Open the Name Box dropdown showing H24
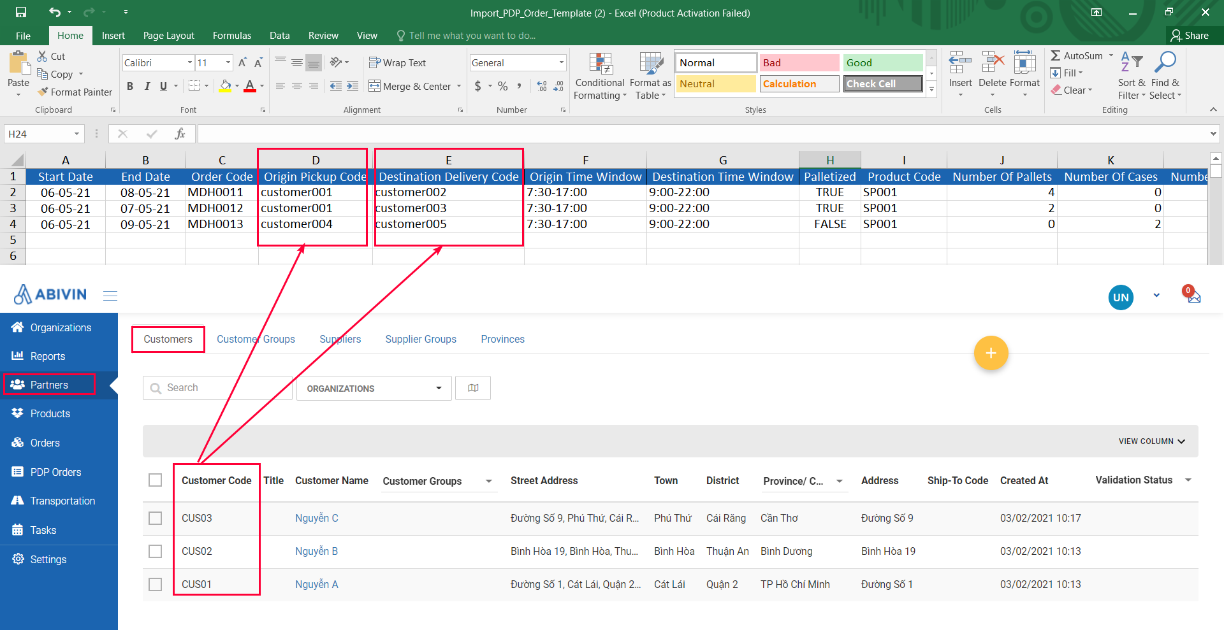This screenshot has width=1224, height=630. tap(76, 134)
